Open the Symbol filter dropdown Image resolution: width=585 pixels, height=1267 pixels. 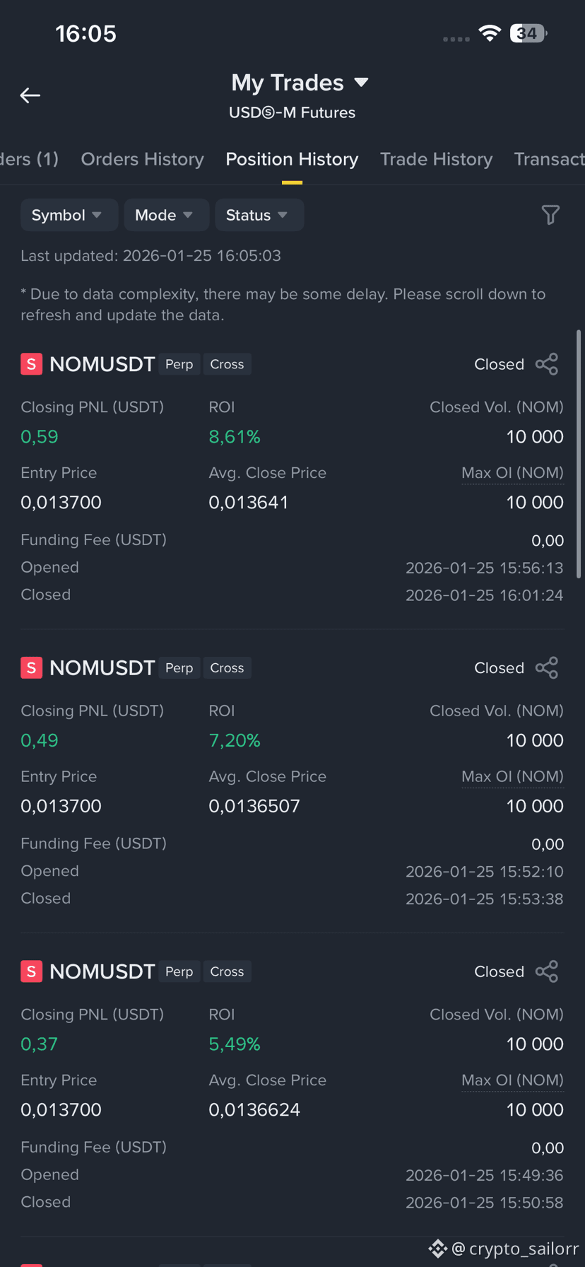69,215
